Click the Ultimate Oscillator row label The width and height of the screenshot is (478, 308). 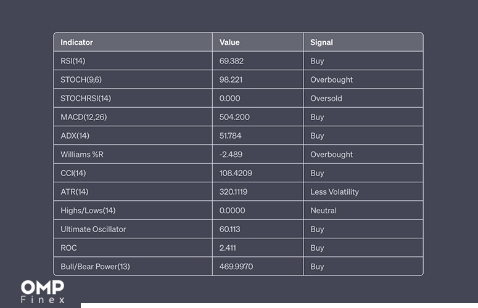[93, 229]
